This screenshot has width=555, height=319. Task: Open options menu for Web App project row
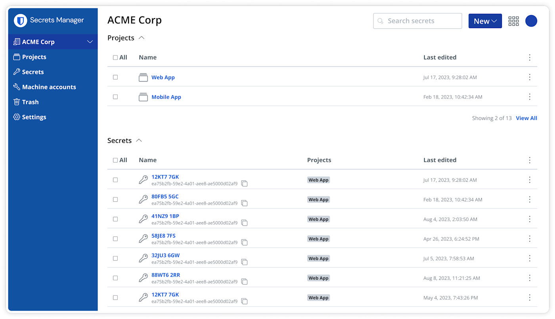529,77
